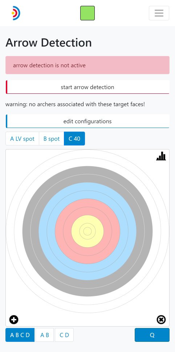Click the black plus circle icon
Screen dimensions: 175x352
tap(14, 320)
